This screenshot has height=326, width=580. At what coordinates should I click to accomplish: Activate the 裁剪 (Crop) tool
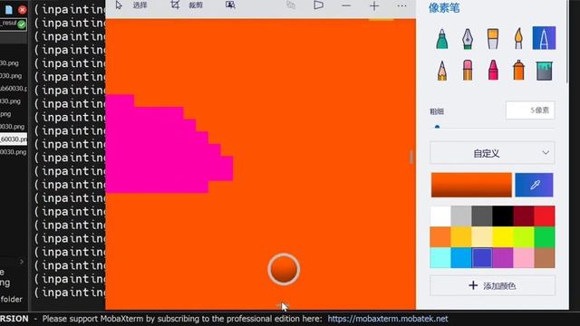click(x=187, y=5)
